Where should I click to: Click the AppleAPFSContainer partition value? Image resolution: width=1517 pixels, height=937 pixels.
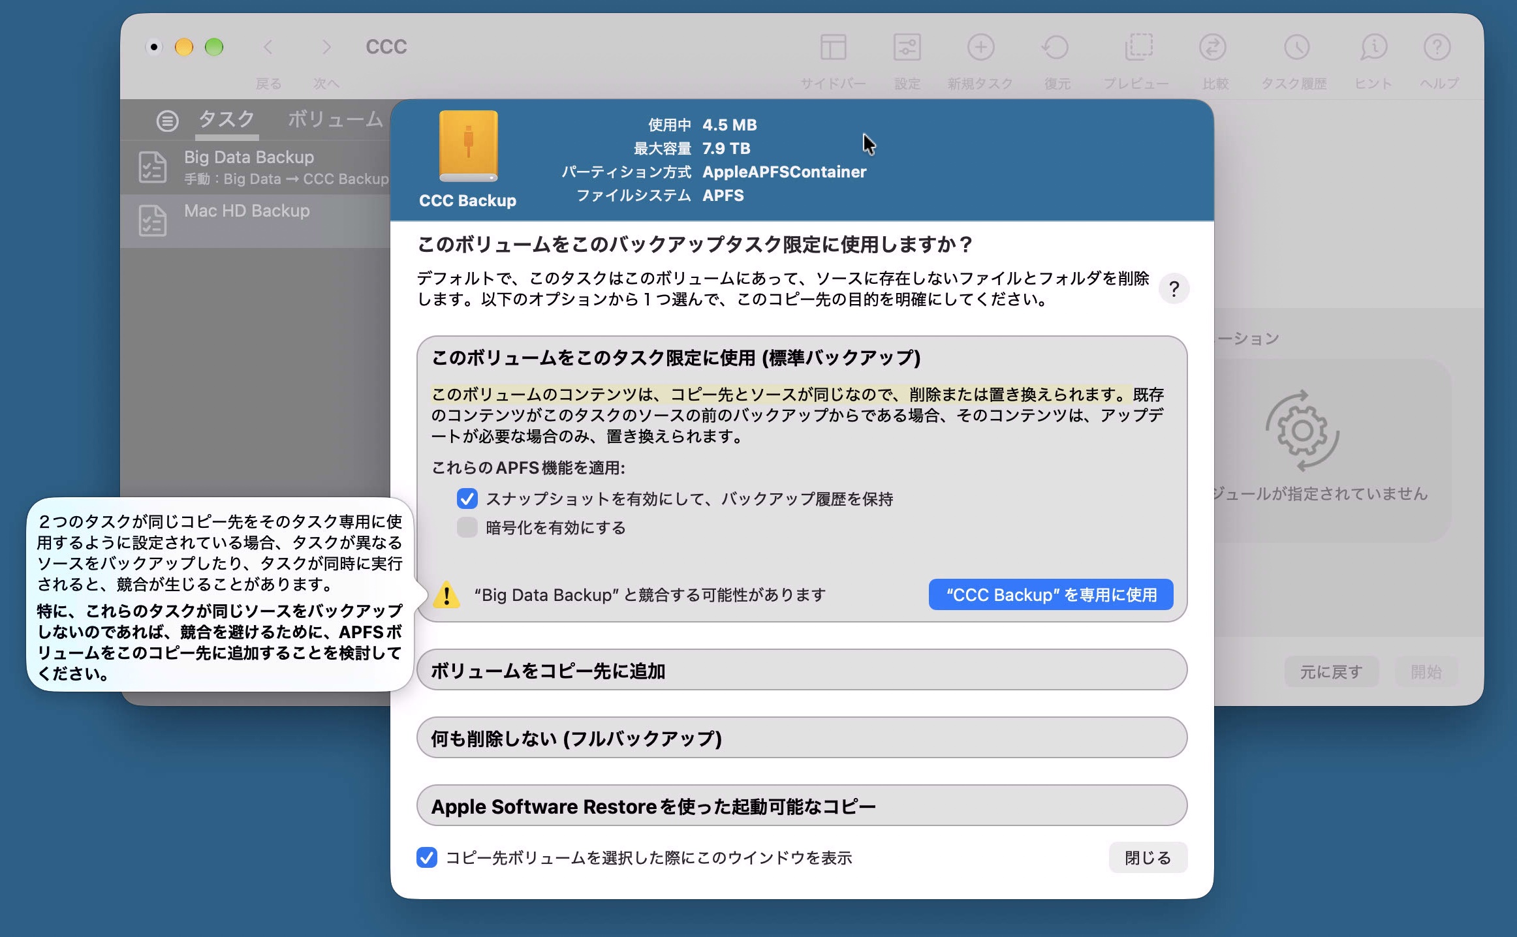[784, 172]
